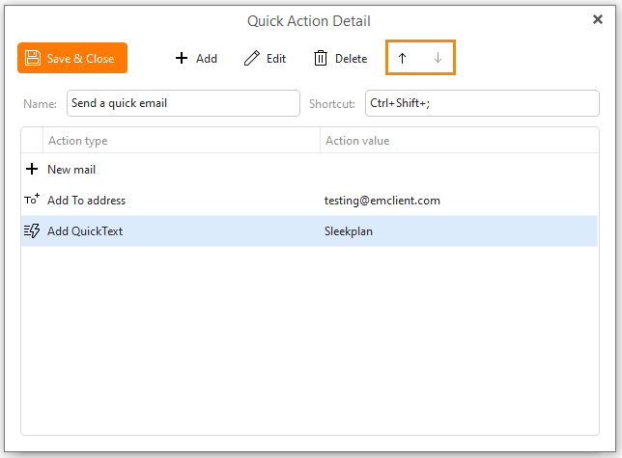Click the Edit toolbar label
Screen dimensions: 622x458
276,59
